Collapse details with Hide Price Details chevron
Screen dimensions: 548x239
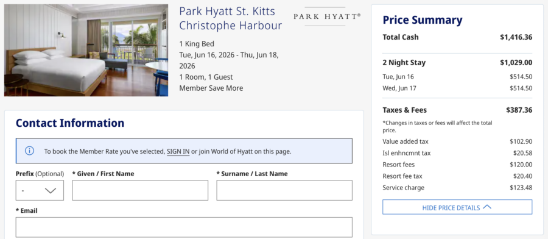[487, 207]
